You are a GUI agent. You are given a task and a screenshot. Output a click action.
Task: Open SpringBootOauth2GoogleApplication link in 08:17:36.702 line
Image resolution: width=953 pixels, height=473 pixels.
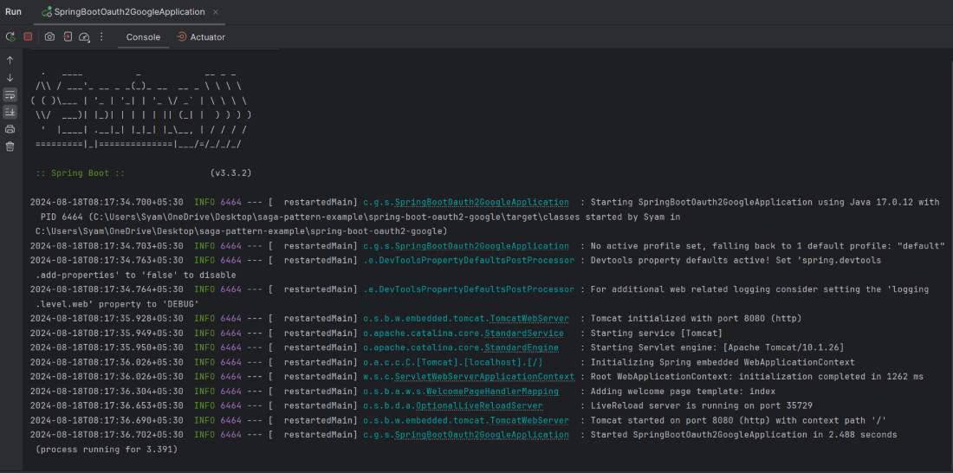pos(482,435)
